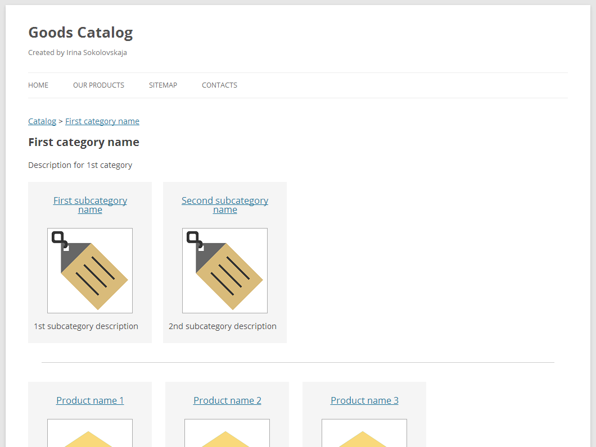
Task: Go to the HOME menu item
Action: 38,85
